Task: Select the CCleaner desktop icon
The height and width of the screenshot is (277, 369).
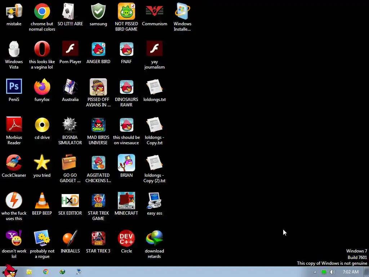Action: click(14, 163)
